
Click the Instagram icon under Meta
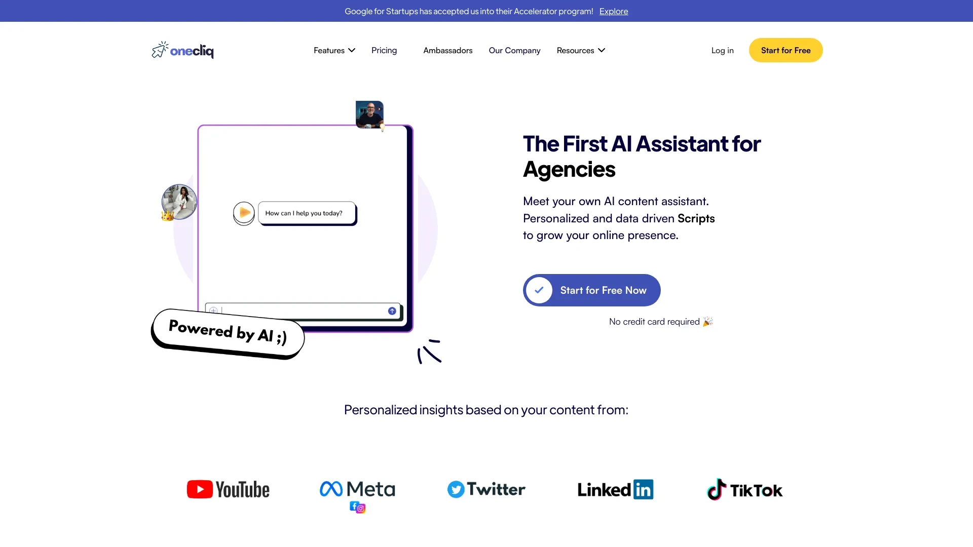point(361,509)
